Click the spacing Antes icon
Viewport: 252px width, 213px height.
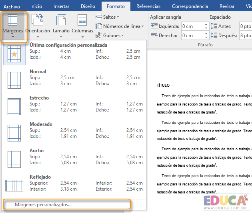(214, 26)
